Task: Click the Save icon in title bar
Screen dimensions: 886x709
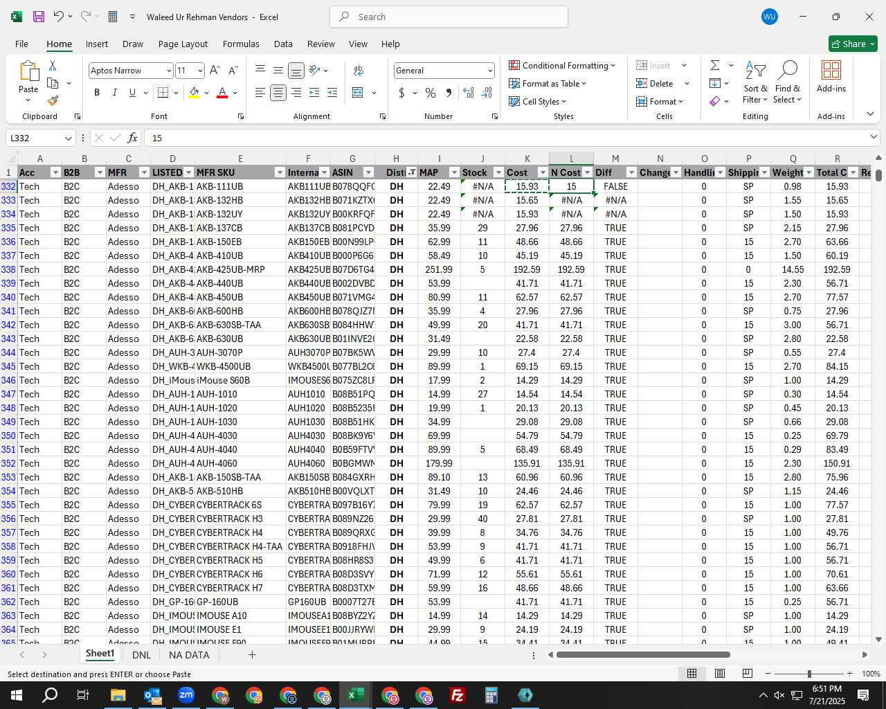Action: point(39,17)
